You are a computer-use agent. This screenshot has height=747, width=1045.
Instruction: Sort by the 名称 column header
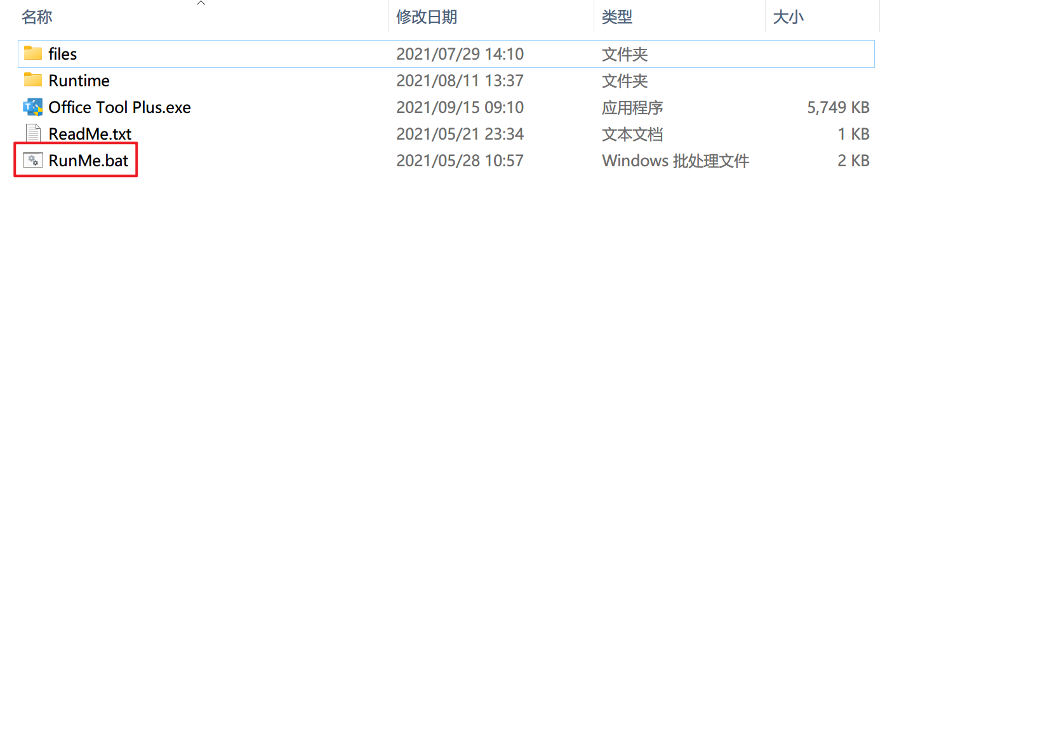pyautogui.click(x=37, y=17)
